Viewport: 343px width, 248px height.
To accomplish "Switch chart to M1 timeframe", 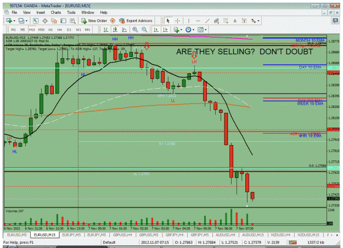I will [x=13, y=30].
